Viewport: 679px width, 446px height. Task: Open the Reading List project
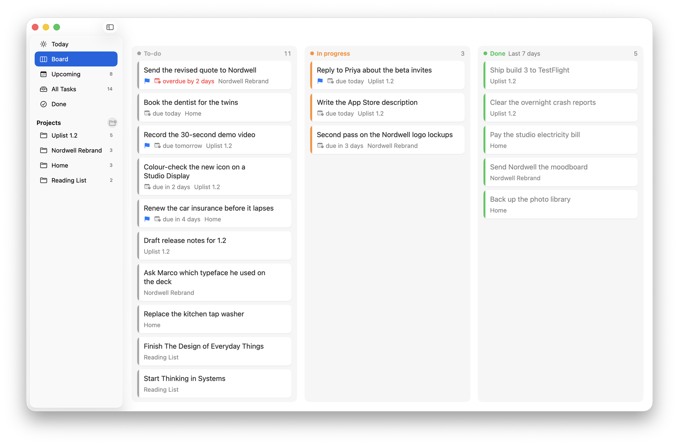click(x=76, y=180)
